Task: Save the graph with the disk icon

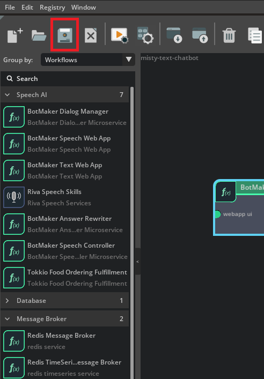Action: coord(64,35)
